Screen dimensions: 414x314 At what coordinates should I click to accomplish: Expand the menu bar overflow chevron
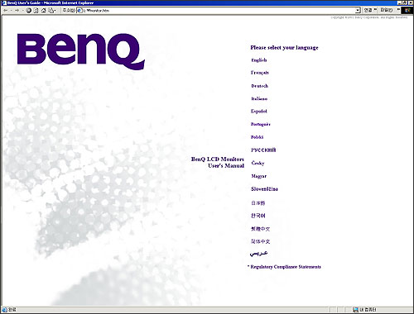pos(398,9)
